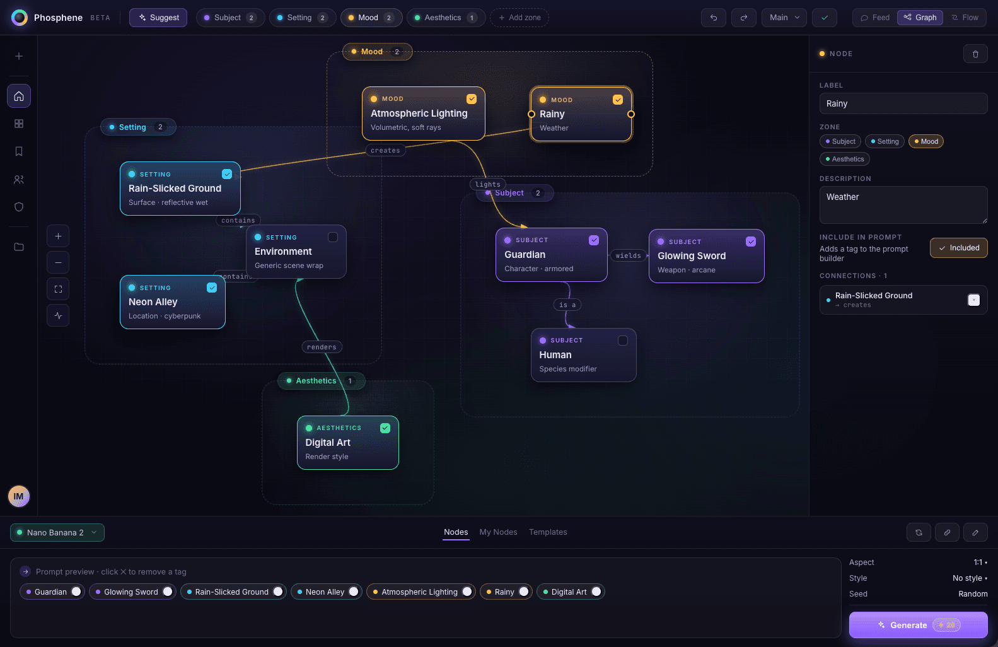998x647 pixels.
Task: Click the activity pulse canvas control
Action: 58,315
